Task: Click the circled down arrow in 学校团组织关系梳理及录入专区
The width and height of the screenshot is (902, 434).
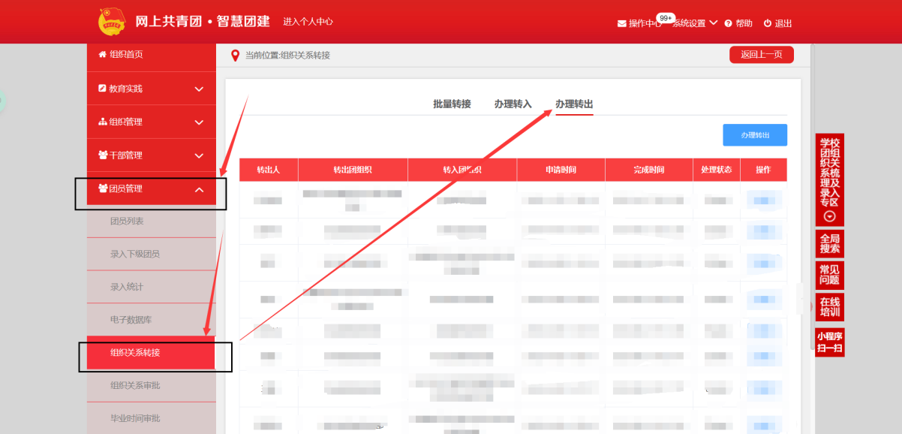Action: (x=829, y=216)
